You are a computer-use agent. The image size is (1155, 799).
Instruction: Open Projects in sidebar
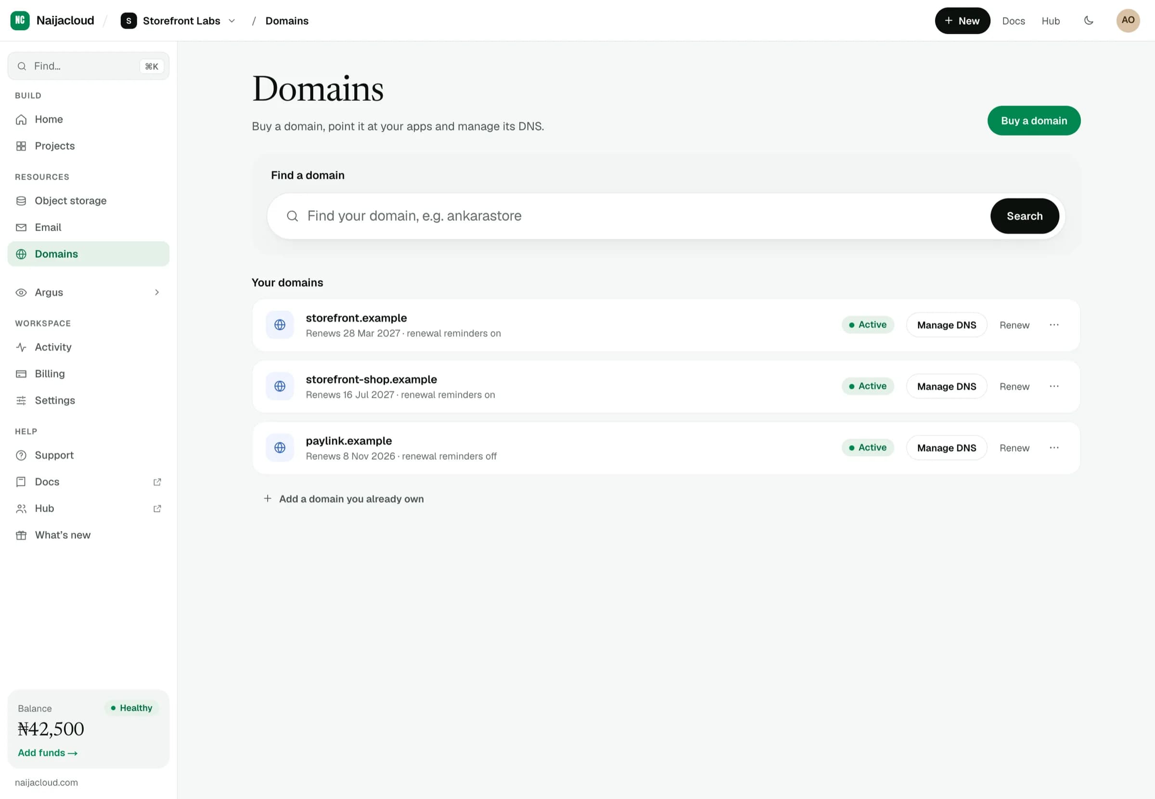(89, 146)
